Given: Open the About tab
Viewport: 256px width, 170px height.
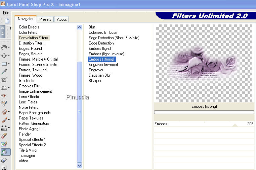Looking at the screenshot, I should click(62, 19).
